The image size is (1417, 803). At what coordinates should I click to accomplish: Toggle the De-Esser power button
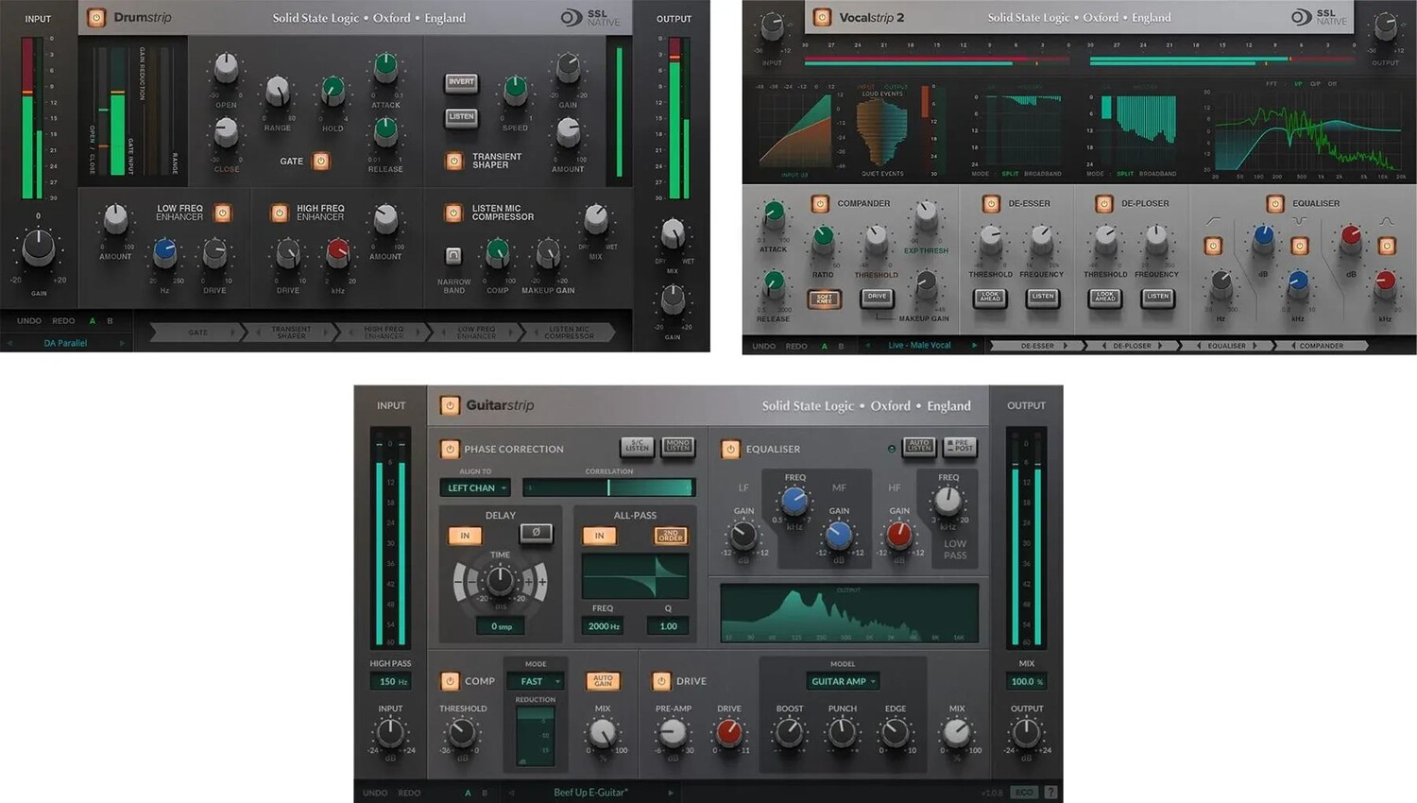coord(991,203)
